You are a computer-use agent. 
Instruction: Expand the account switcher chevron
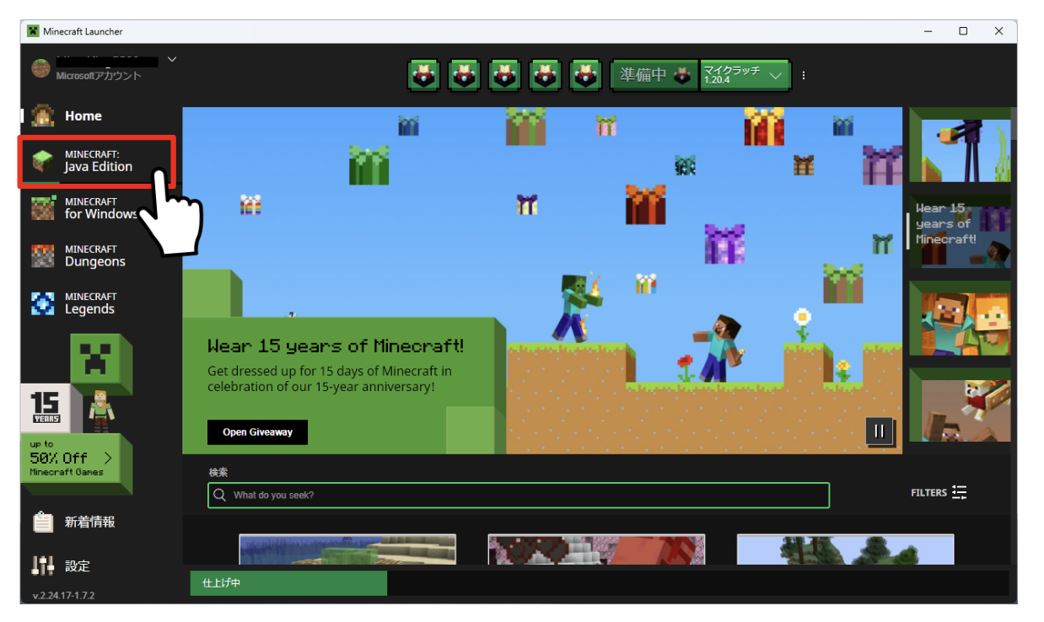172,59
